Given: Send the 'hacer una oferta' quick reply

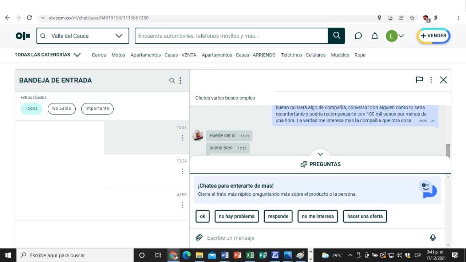Looking at the screenshot, I should pyautogui.click(x=365, y=216).
